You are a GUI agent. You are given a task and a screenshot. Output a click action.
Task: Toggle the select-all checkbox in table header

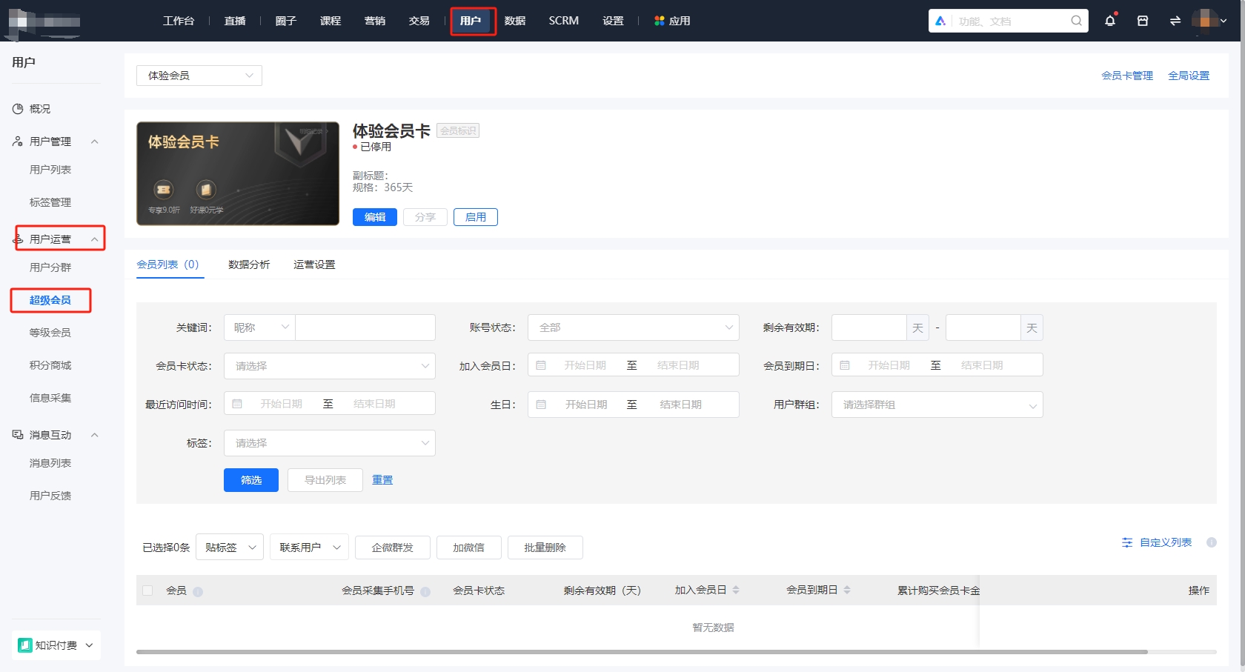147,591
